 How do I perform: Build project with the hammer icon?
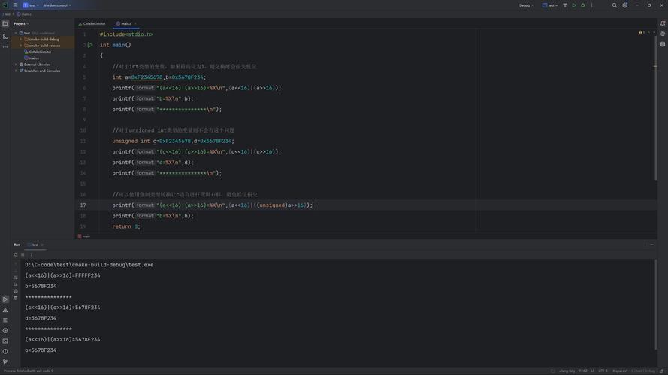(x=565, y=5)
